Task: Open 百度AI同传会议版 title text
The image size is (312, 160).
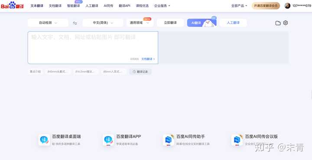Action: pos(261,136)
